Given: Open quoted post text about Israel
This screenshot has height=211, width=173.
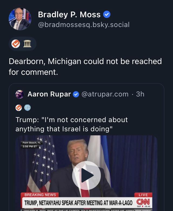Looking at the screenshot, I should pyautogui.click(x=72, y=124).
